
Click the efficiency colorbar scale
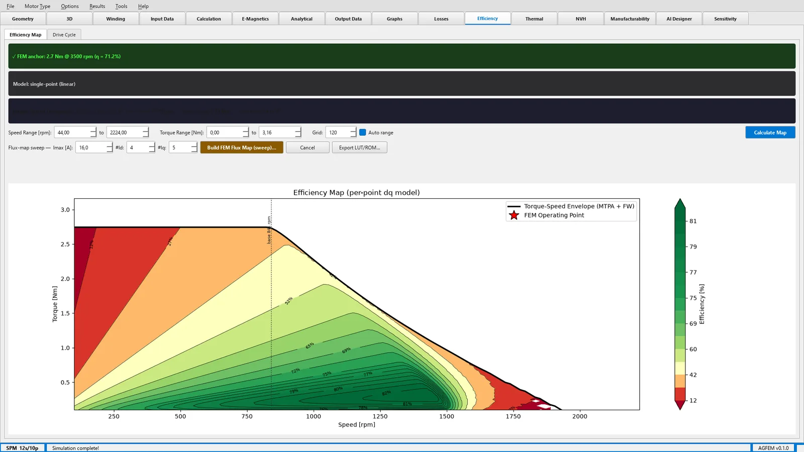(680, 304)
